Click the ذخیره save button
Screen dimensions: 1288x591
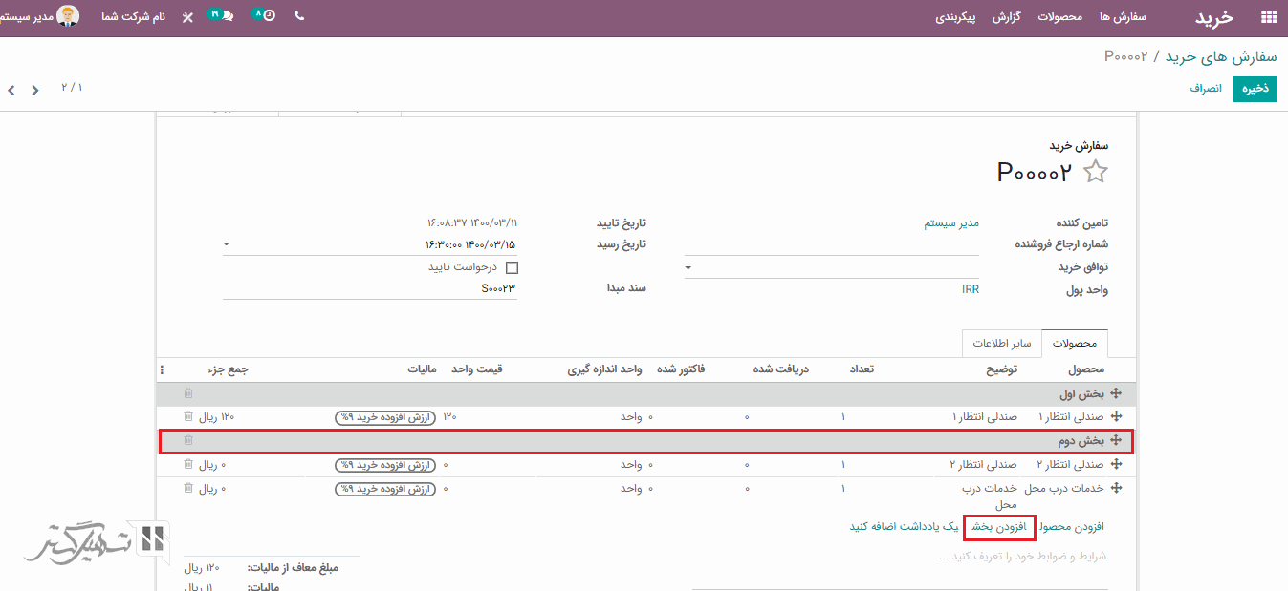[x=1255, y=89]
